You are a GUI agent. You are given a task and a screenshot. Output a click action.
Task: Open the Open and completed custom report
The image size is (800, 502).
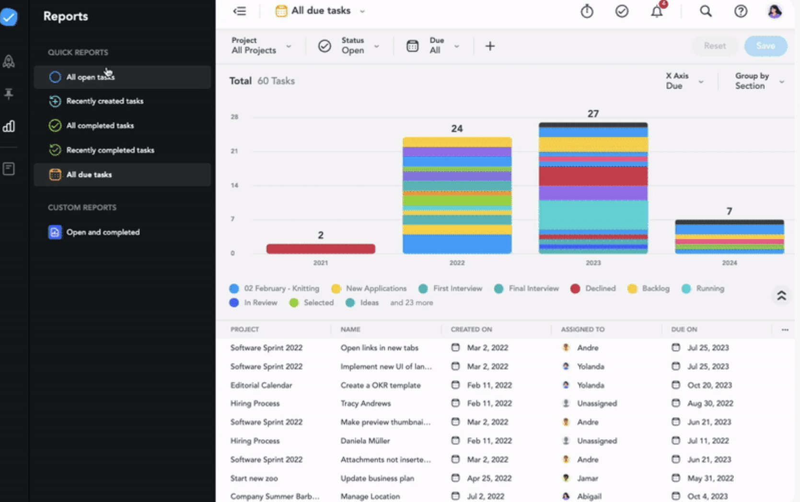coord(103,232)
